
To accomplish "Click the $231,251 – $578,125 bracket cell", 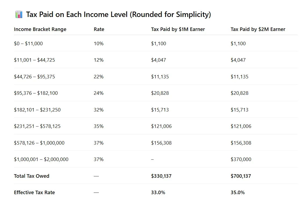I will pyautogui.click(x=37, y=126).
